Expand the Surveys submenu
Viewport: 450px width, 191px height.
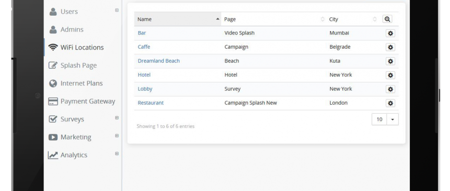tap(117, 118)
